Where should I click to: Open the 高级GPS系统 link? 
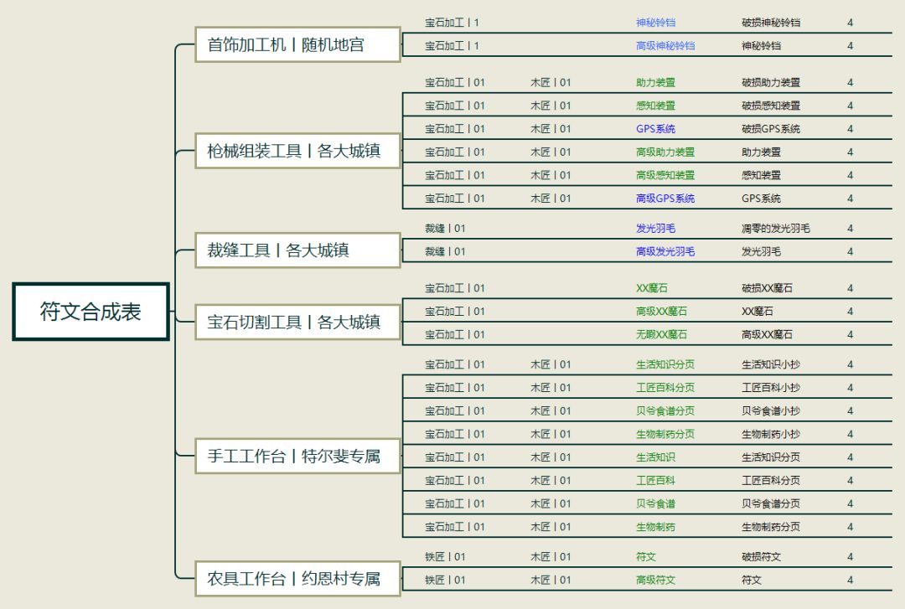(665, 198)
